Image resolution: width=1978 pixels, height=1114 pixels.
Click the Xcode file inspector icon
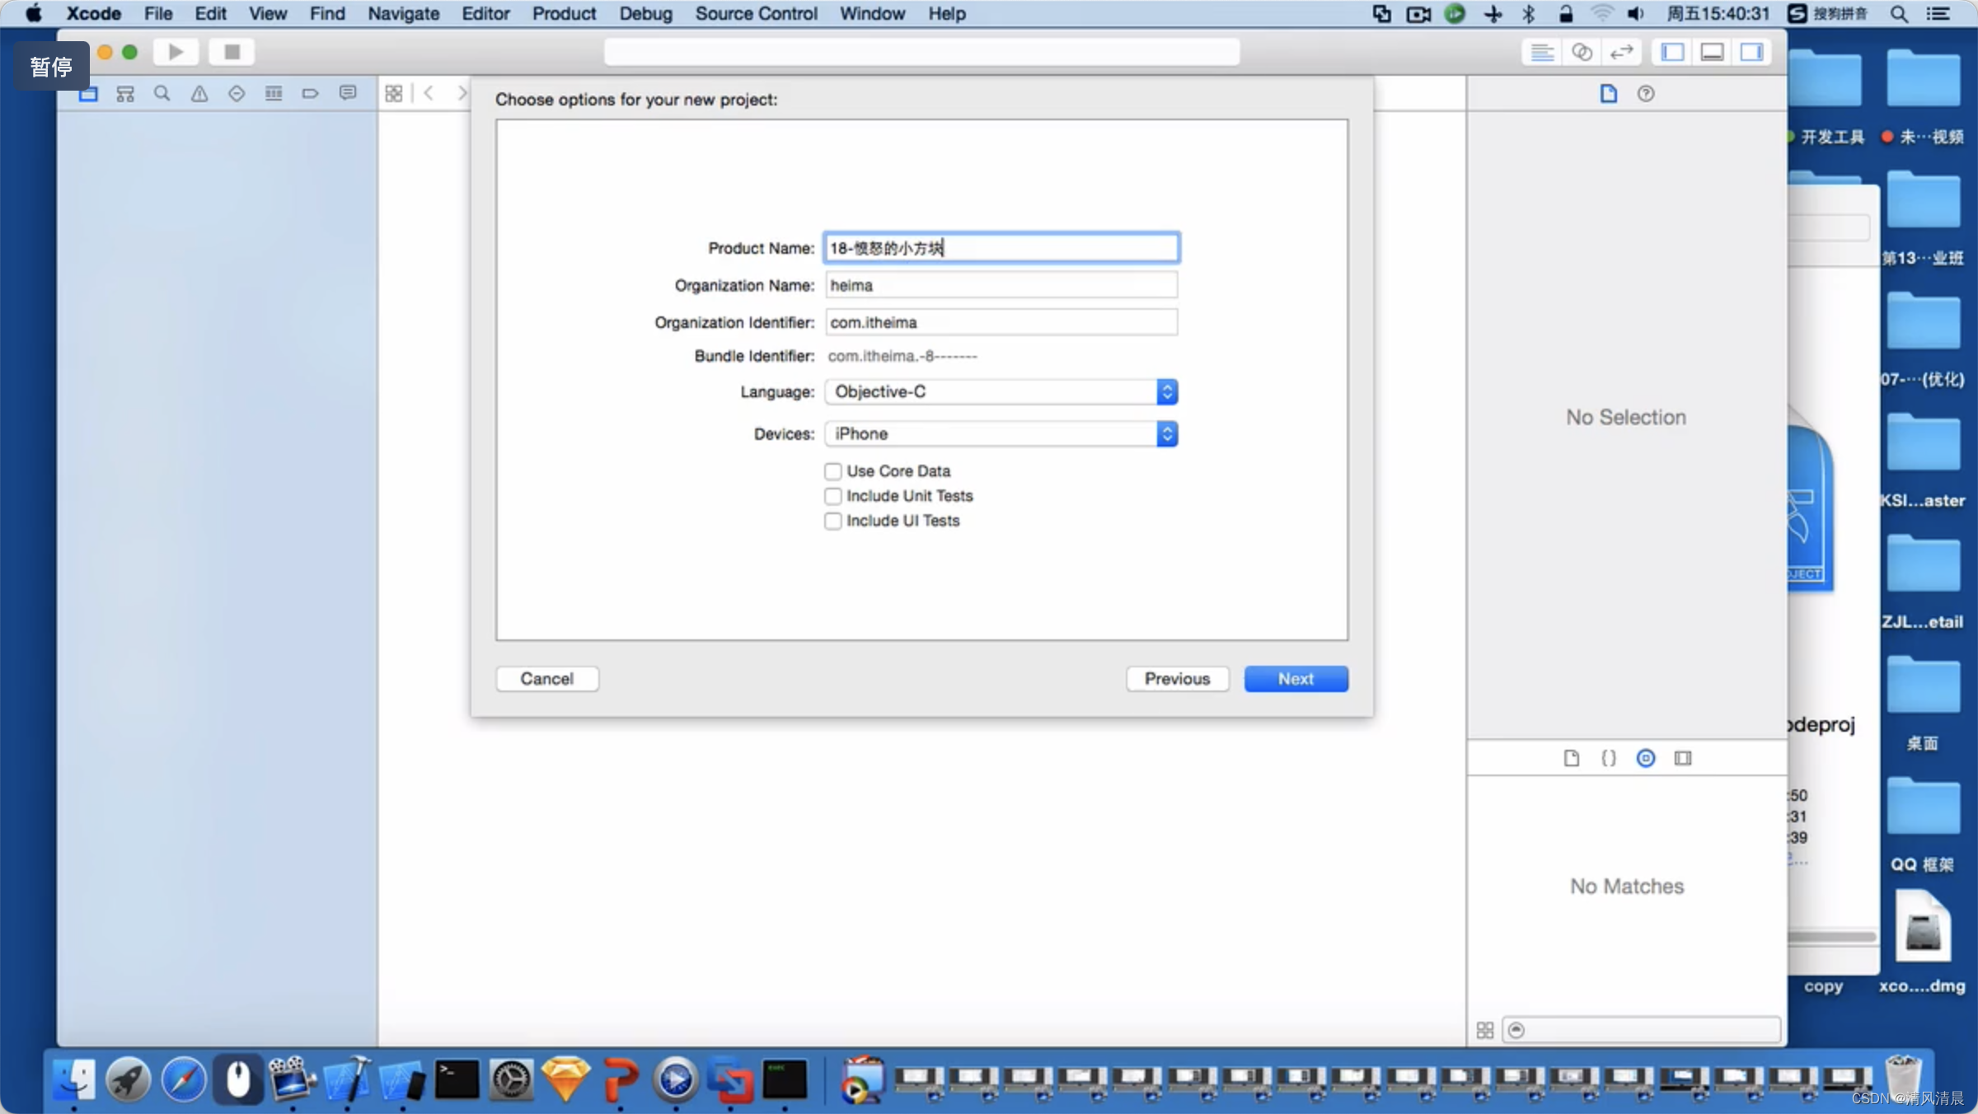point(1609,92)
